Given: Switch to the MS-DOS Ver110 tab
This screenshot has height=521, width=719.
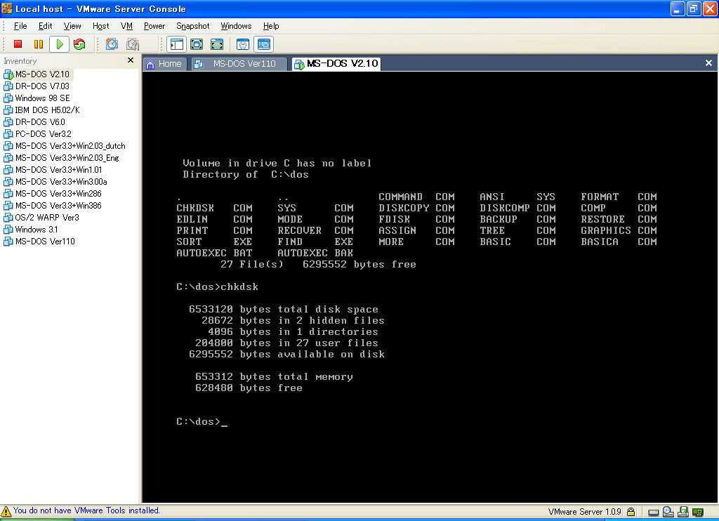Looking at the screenshot, I should (x=239, y=64).
